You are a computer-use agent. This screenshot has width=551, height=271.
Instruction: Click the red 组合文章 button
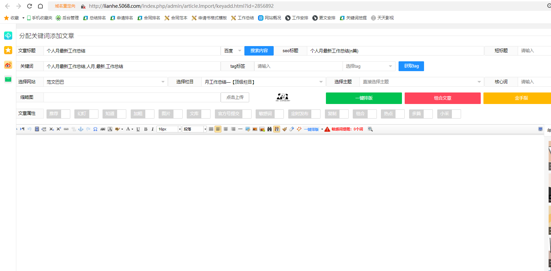coord(443,98)
